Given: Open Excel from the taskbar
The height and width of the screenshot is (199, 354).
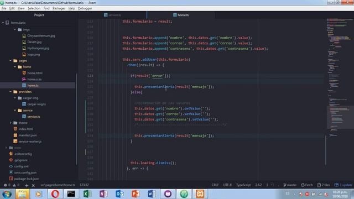Looking at the screenshot, I should [x=87, y=194].
